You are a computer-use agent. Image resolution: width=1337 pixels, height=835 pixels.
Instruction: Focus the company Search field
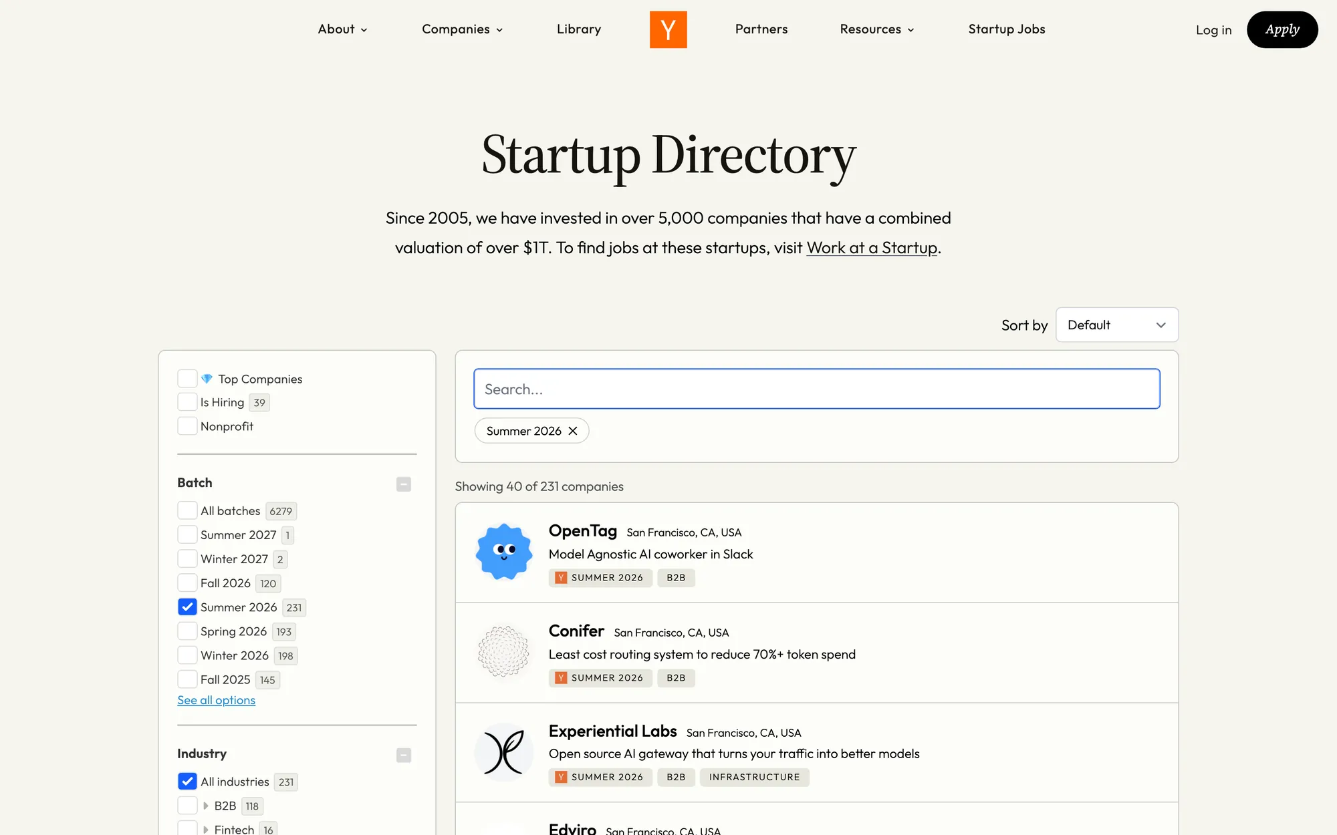[x=816, y=389]
